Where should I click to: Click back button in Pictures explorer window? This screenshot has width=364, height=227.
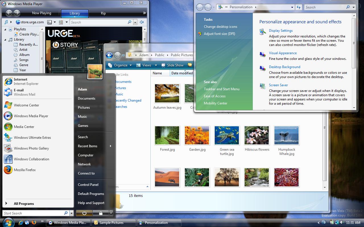coord(109,55)
